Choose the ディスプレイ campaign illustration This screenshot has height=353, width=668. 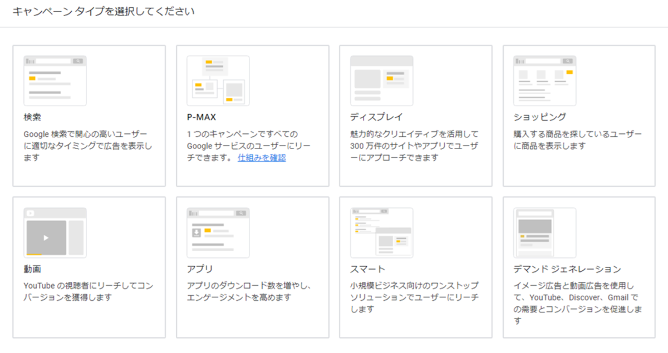pos(381,81)
